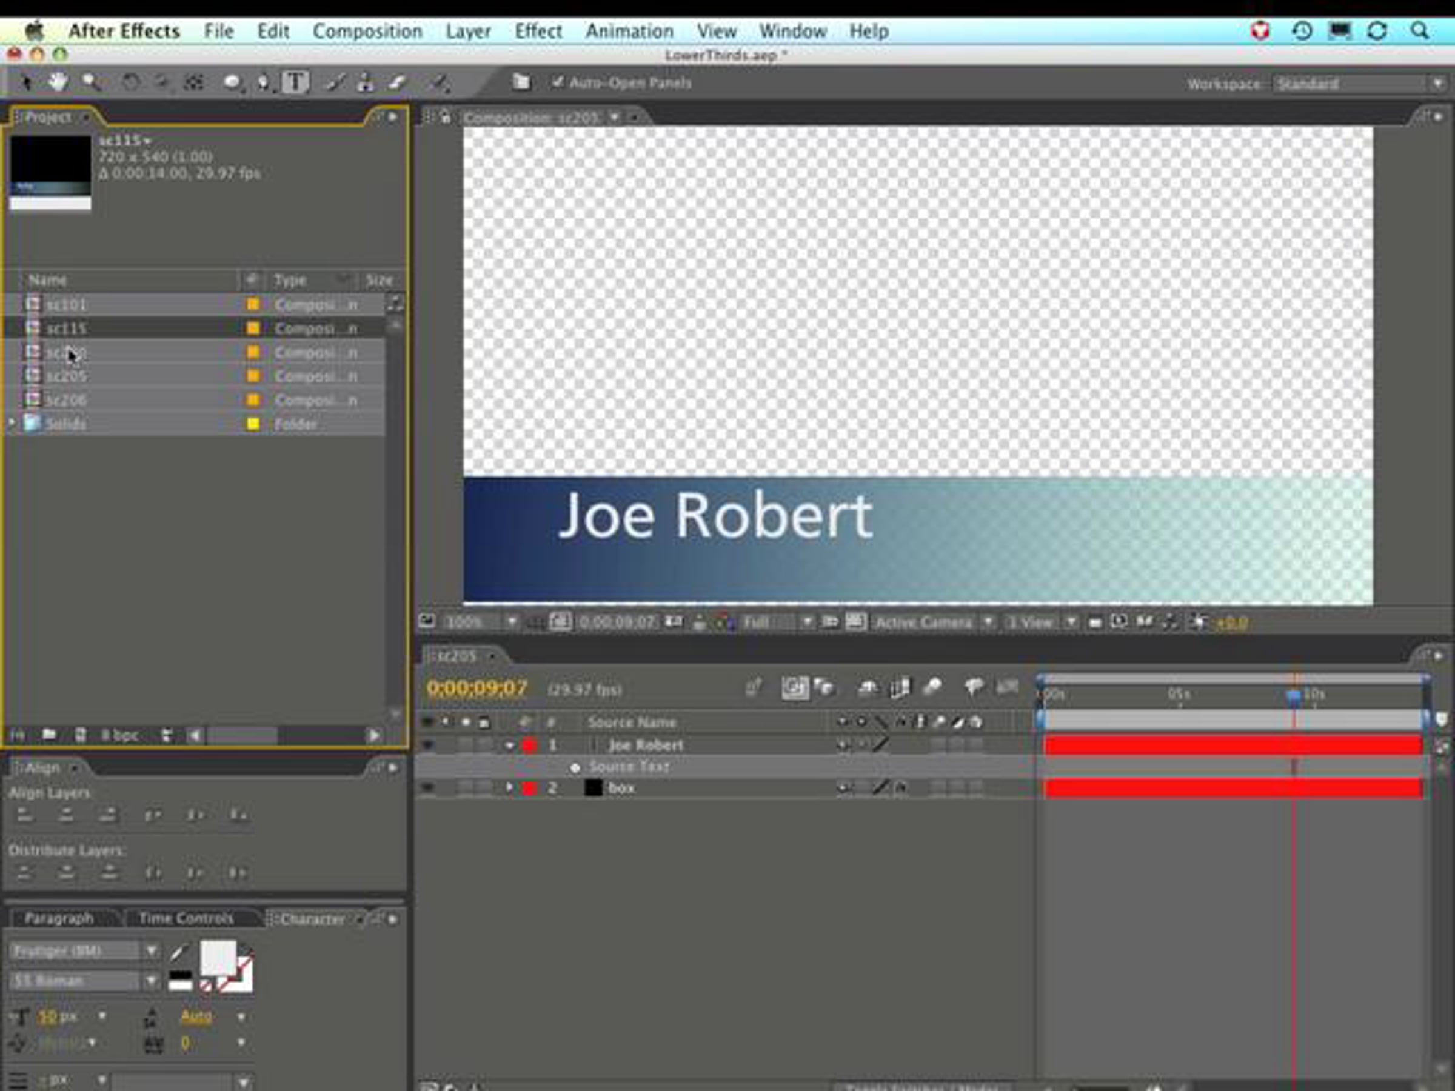Select the Pen tool

pyautogui.click(x=264, y=83)
